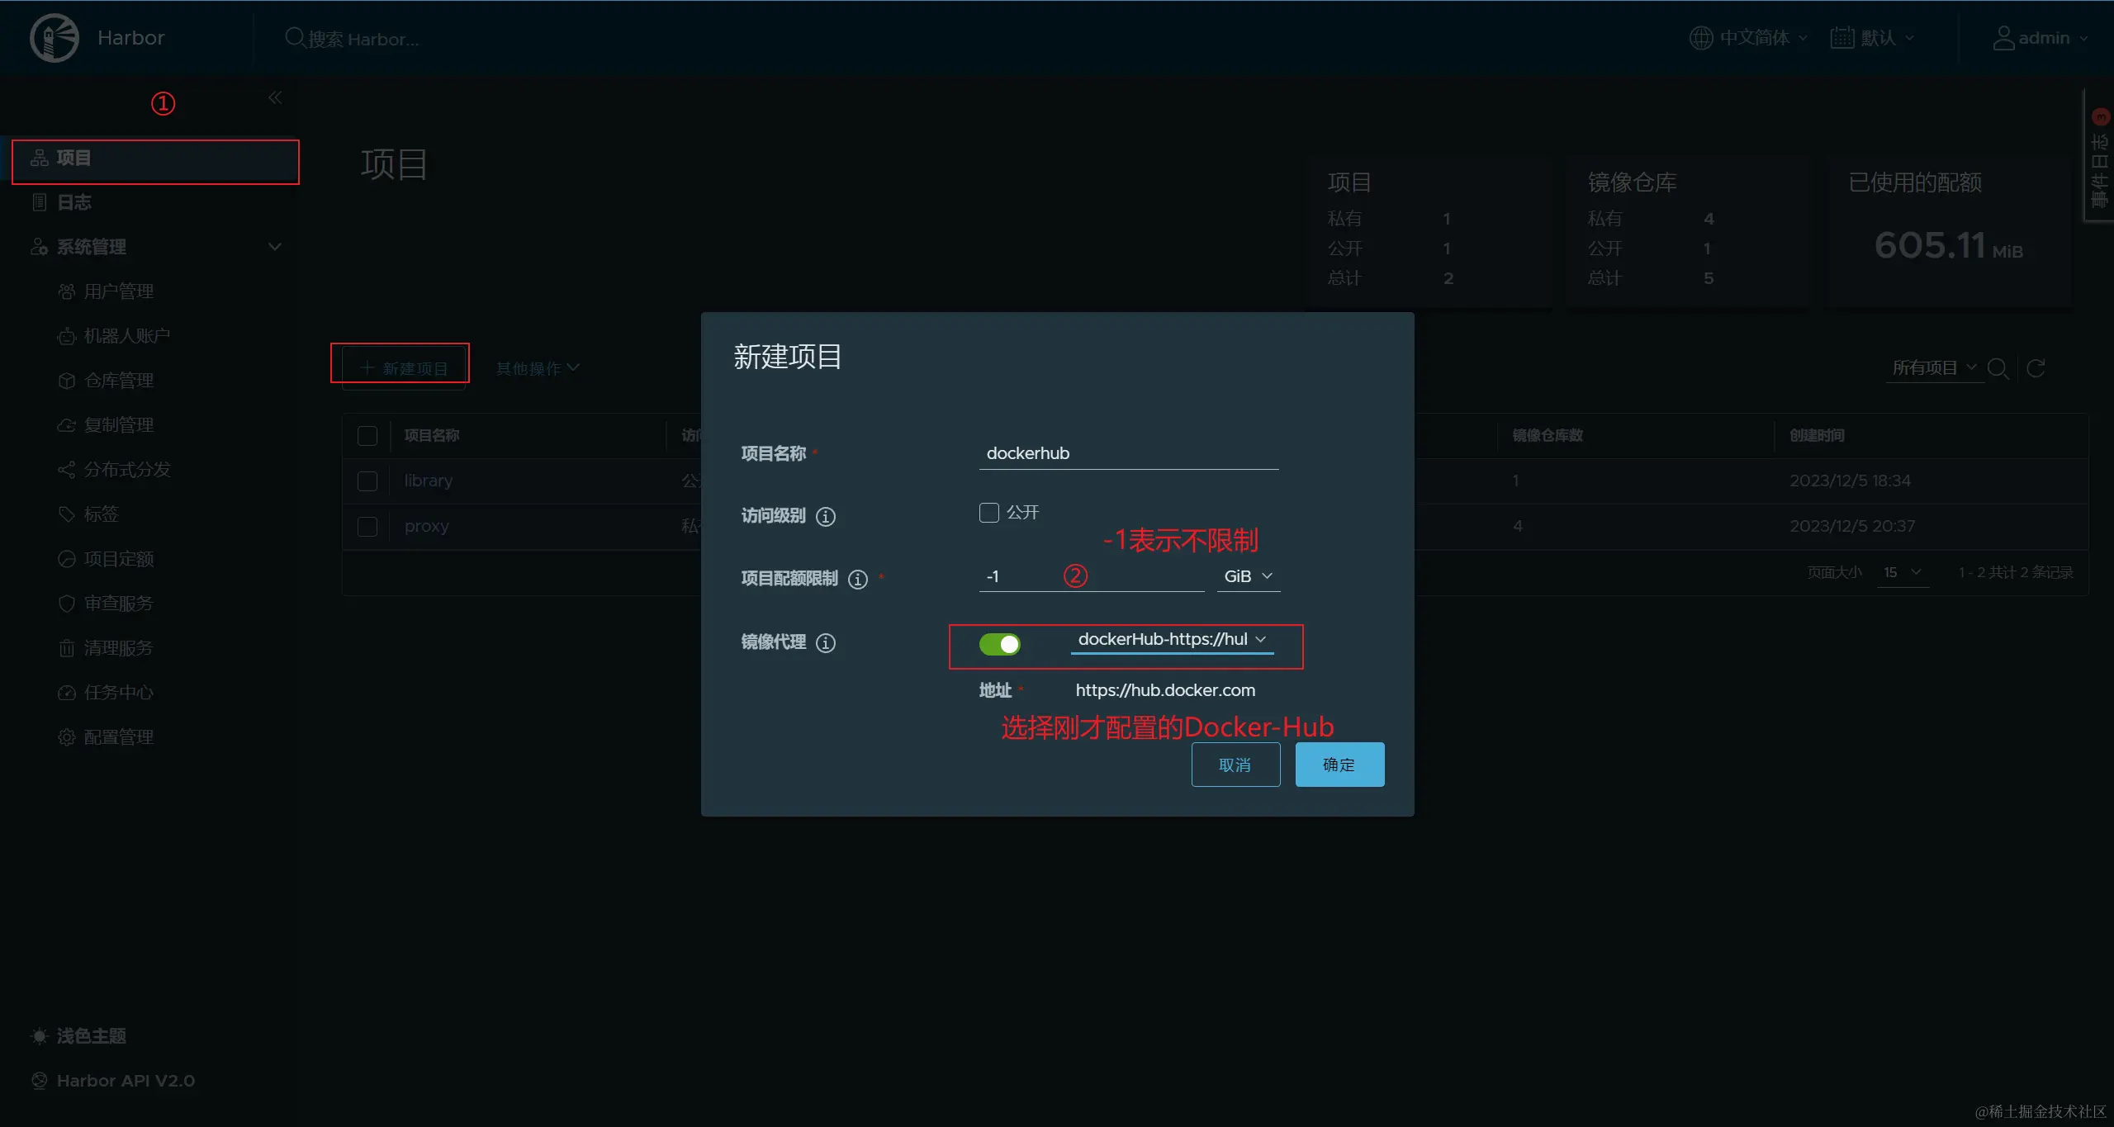Collapse sidebar with double-chevron icon
This screenshot has height=1127, width=2114.
point(275,98)
